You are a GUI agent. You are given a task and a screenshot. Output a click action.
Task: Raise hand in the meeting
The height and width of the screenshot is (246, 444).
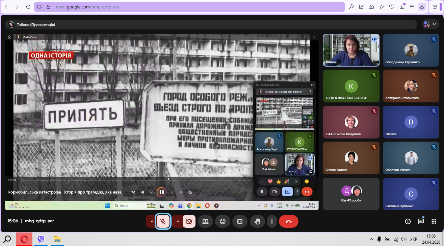coord(257,221)
